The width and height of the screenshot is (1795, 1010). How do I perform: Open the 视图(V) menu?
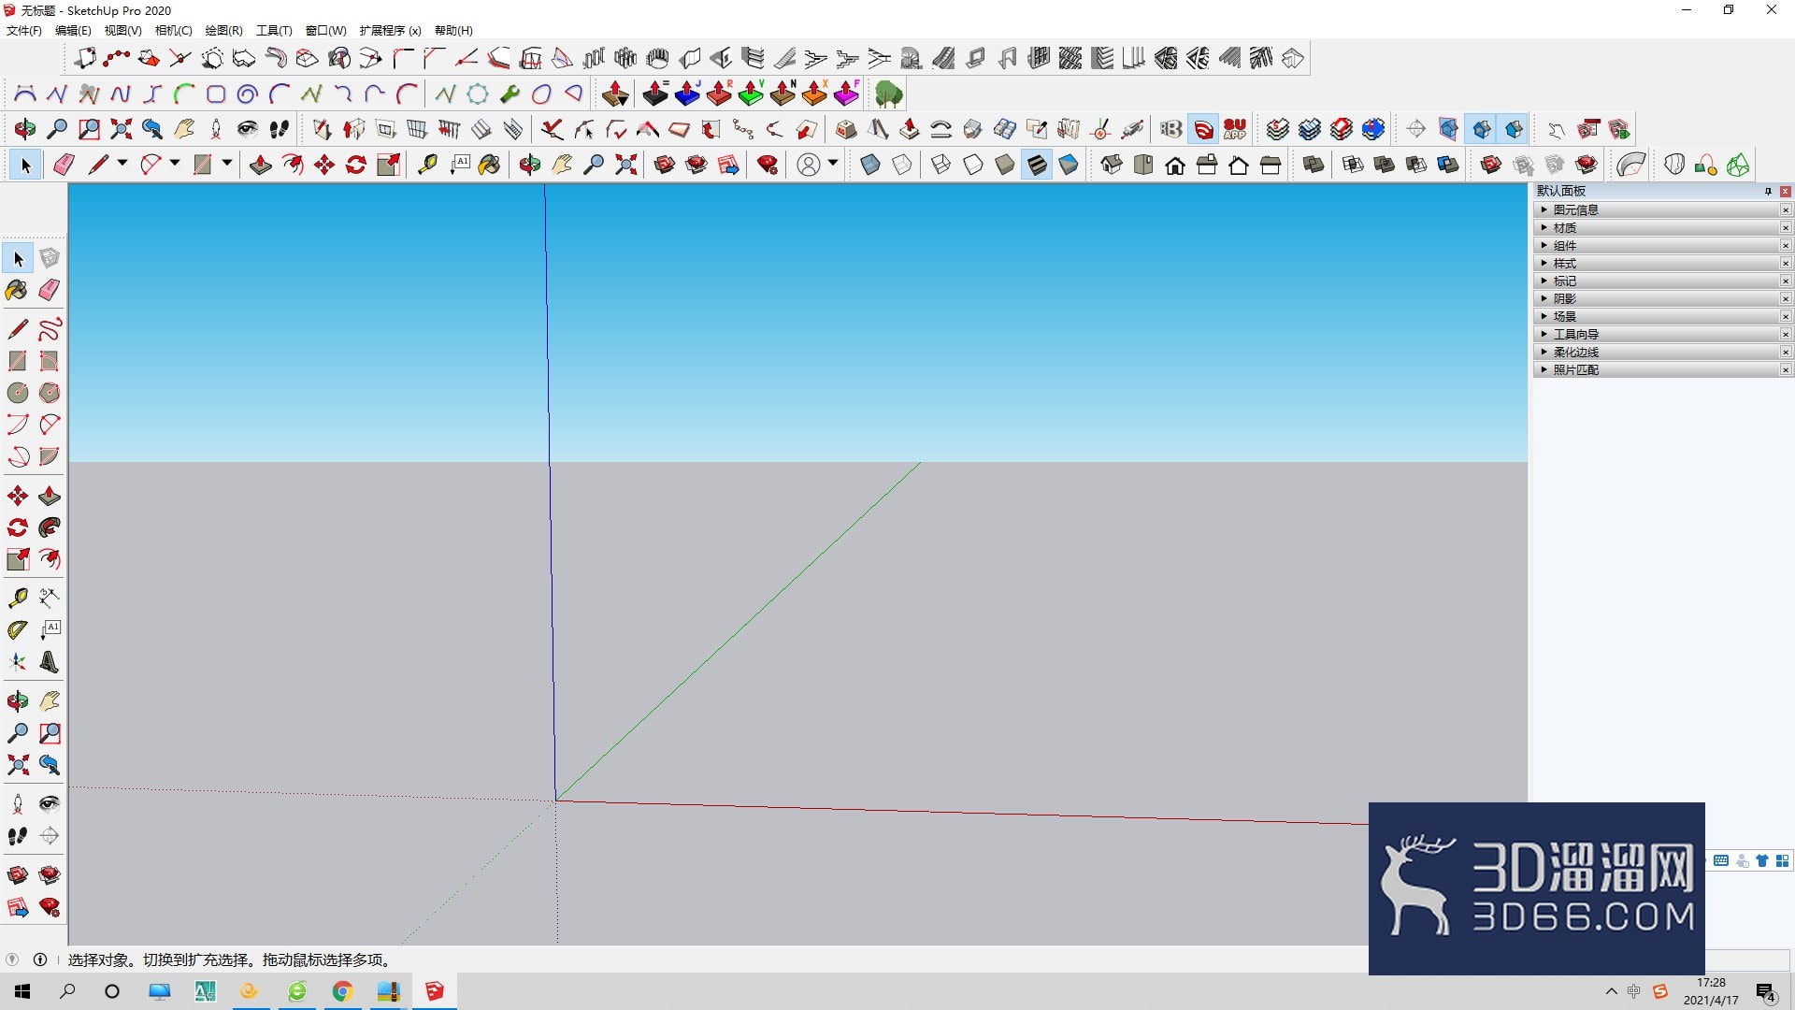(122, 31)
